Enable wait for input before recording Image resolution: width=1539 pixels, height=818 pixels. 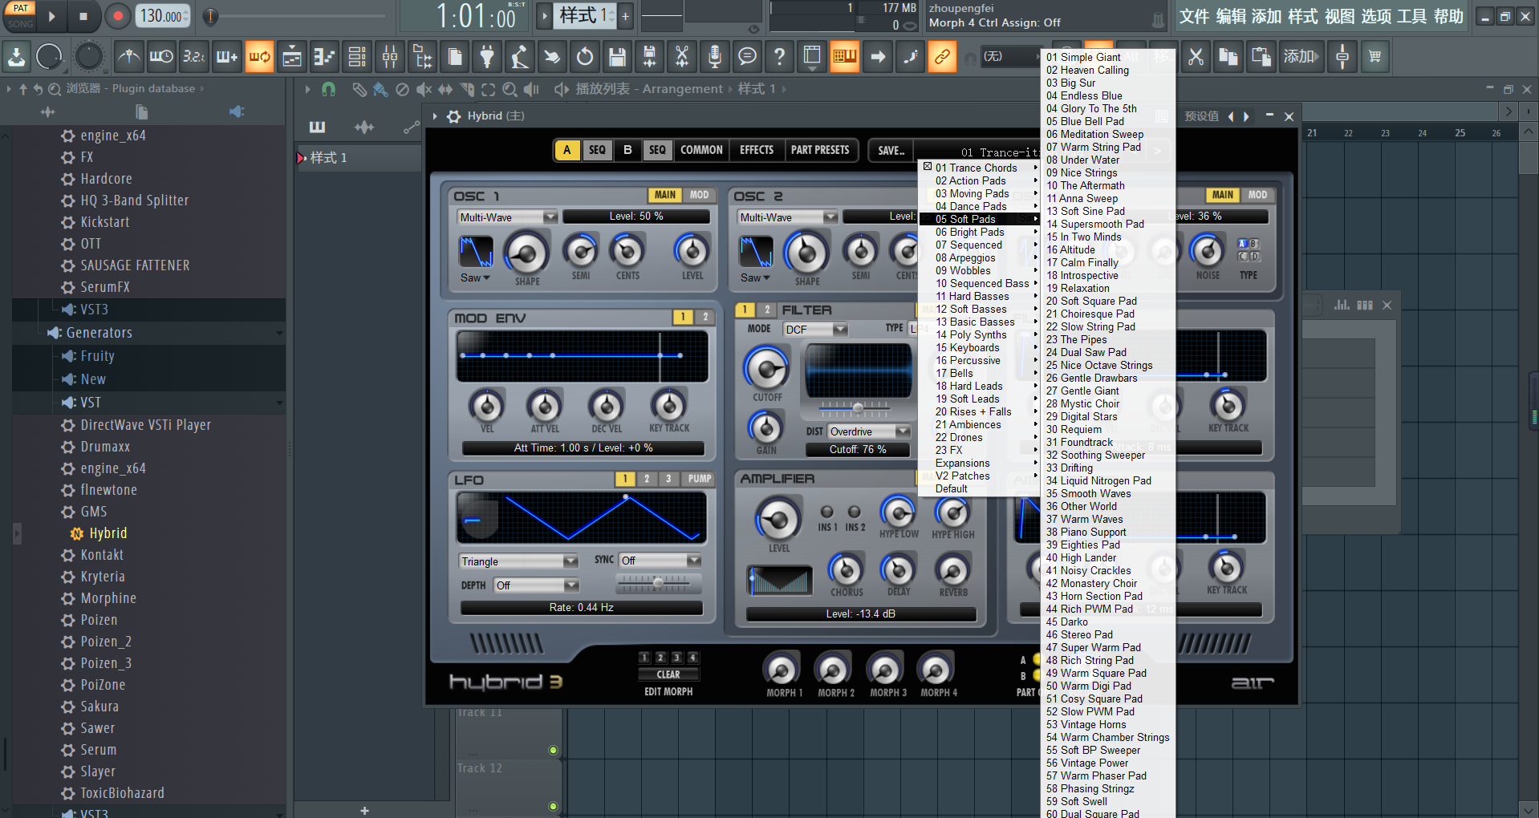pos(161,56)
